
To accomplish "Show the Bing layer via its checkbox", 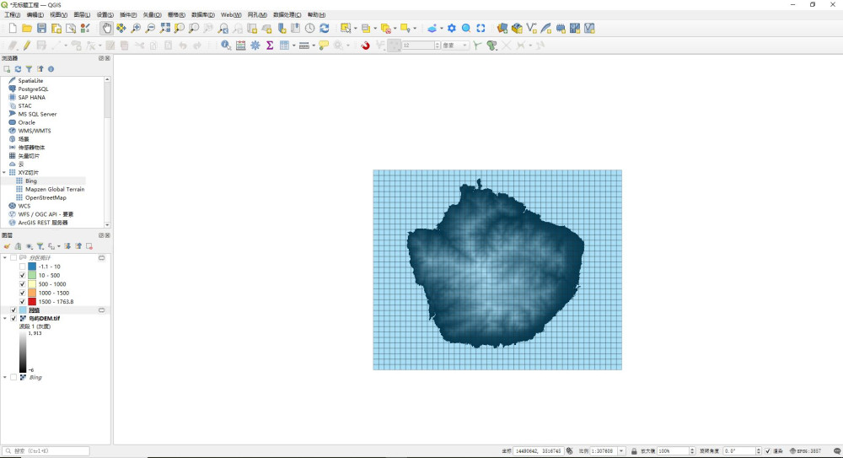I will point(13,377).
